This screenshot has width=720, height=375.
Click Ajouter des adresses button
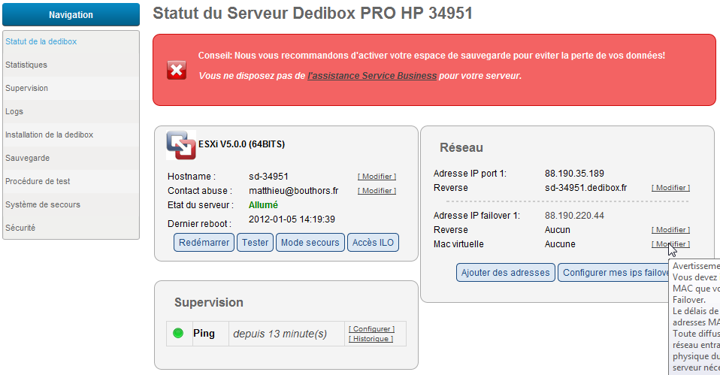click(505, 273)
